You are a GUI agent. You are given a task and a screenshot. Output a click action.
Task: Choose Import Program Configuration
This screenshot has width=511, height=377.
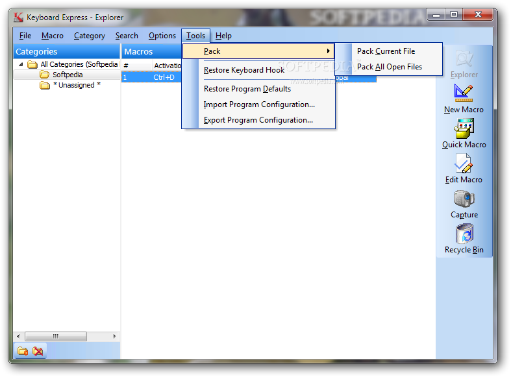(258, 104)
